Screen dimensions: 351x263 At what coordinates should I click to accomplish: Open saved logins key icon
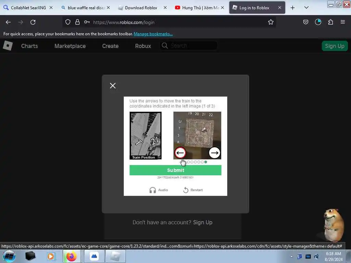(x=87, y=22)
